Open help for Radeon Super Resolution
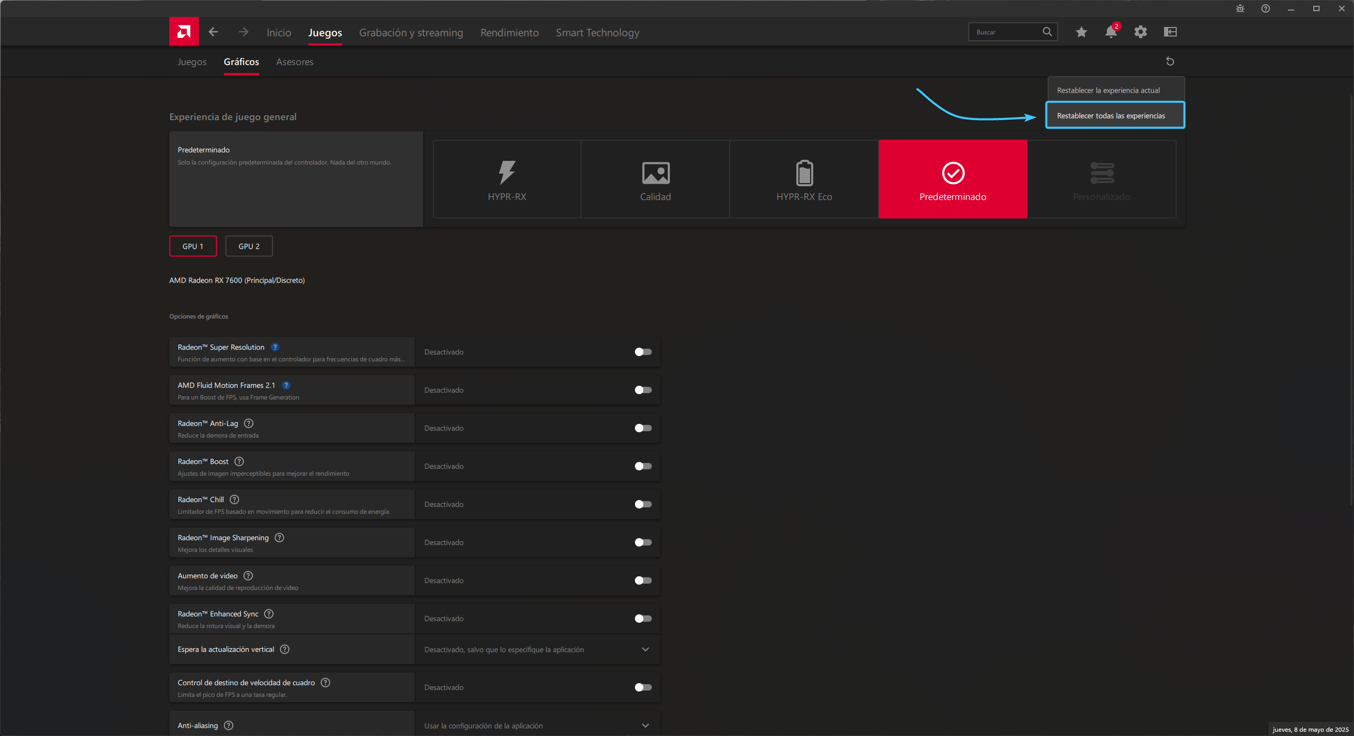 (x=275, y=347)
